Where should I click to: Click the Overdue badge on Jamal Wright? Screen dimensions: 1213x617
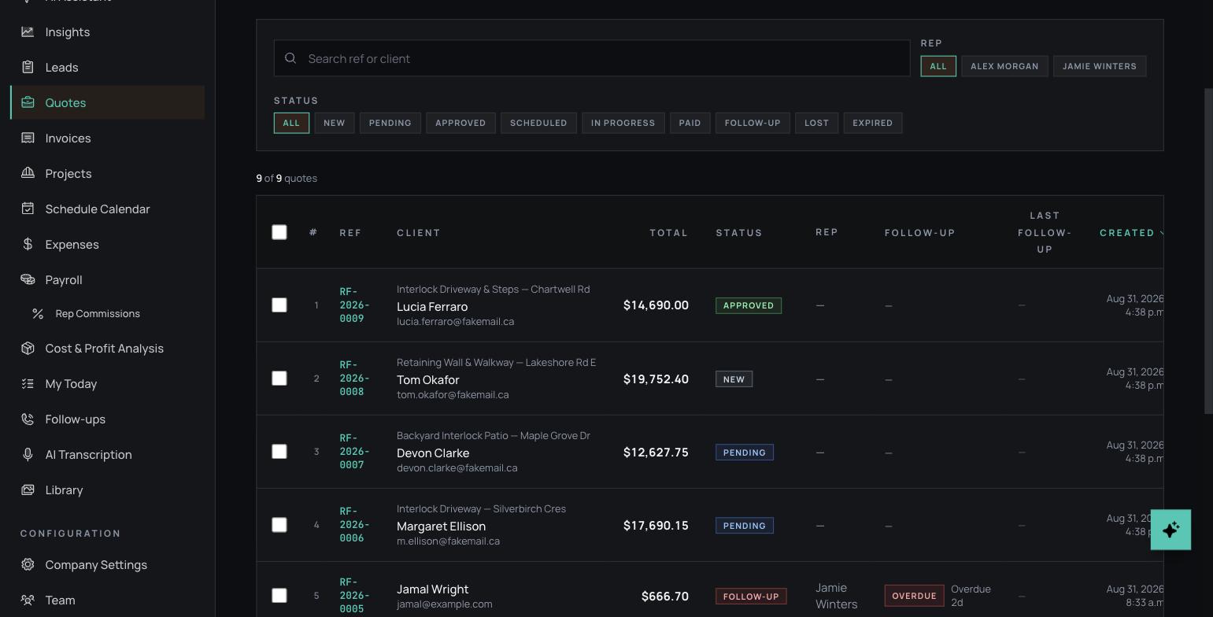[914, 596]
